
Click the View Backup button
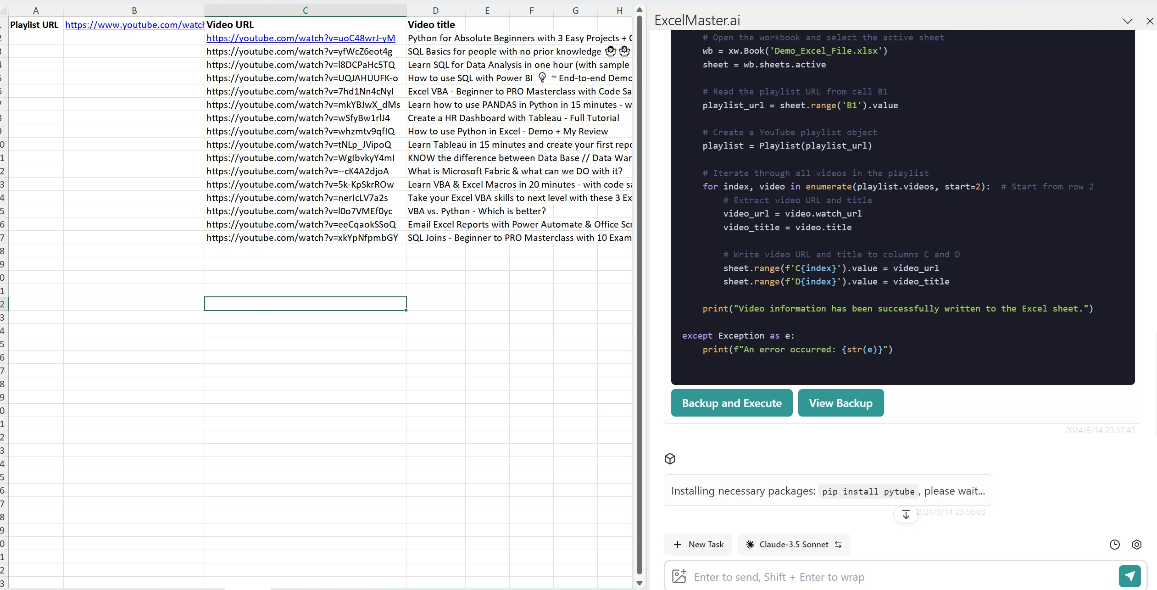point(840,403)
